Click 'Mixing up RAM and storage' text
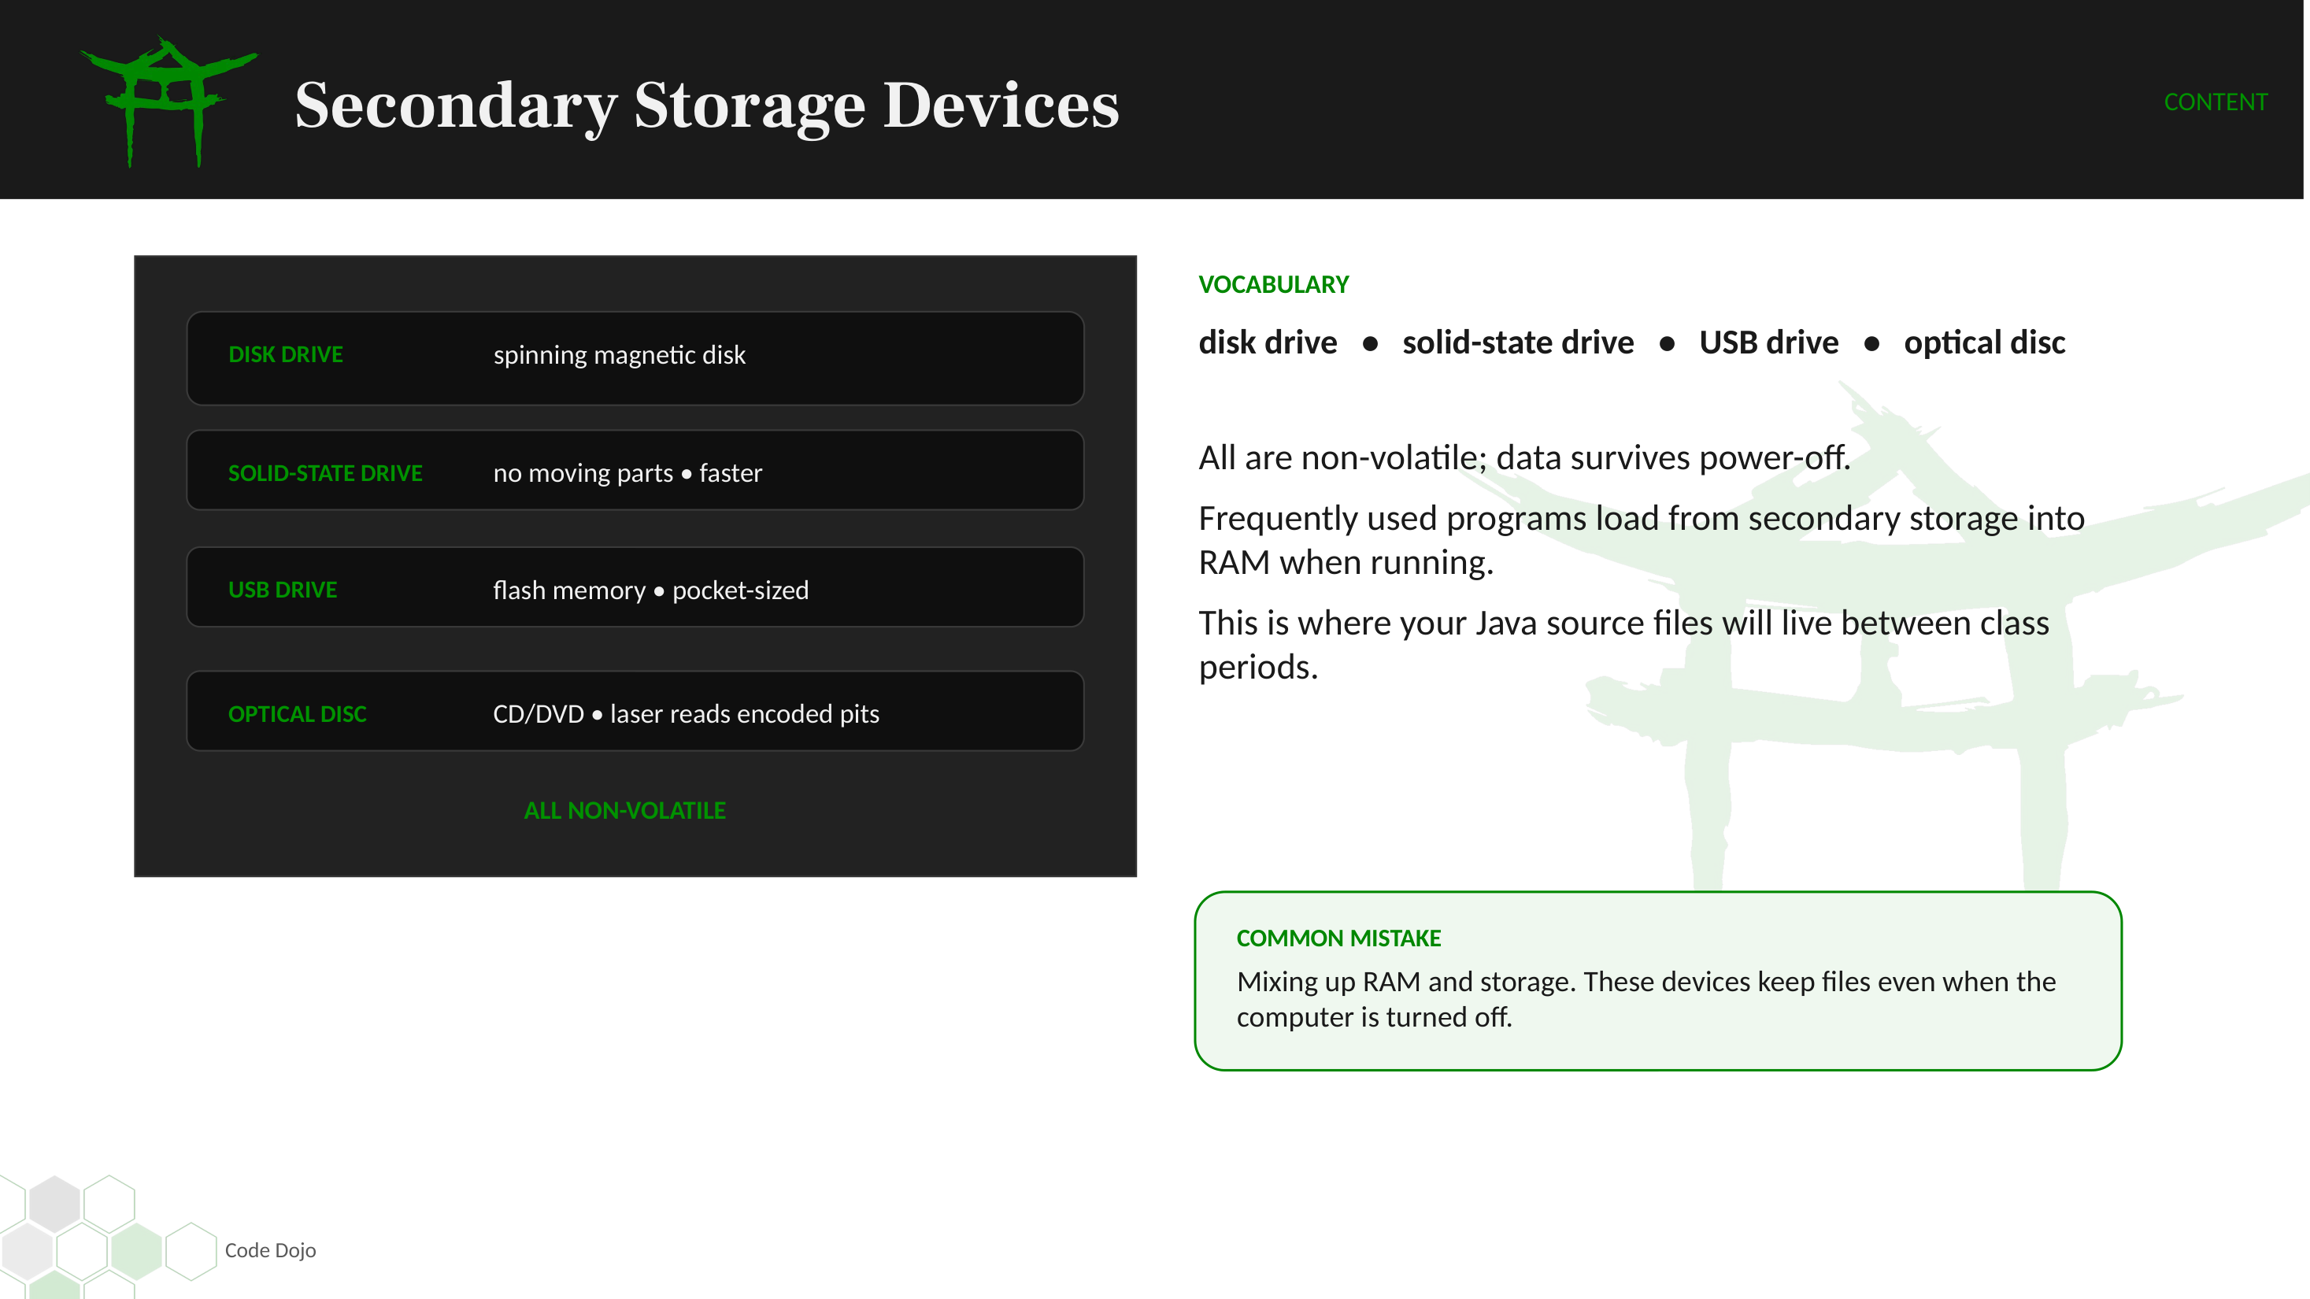The height and width of the screenshot is (1299, 2310). coord(1646,999)
